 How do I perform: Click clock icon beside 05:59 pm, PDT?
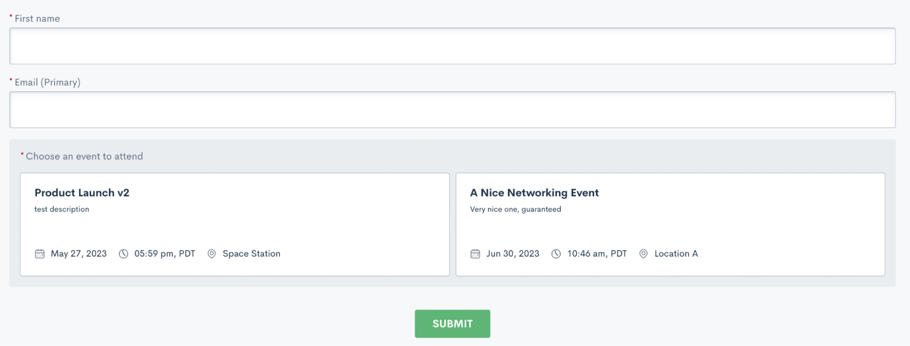pyautogui.click(x=123, y=254)
